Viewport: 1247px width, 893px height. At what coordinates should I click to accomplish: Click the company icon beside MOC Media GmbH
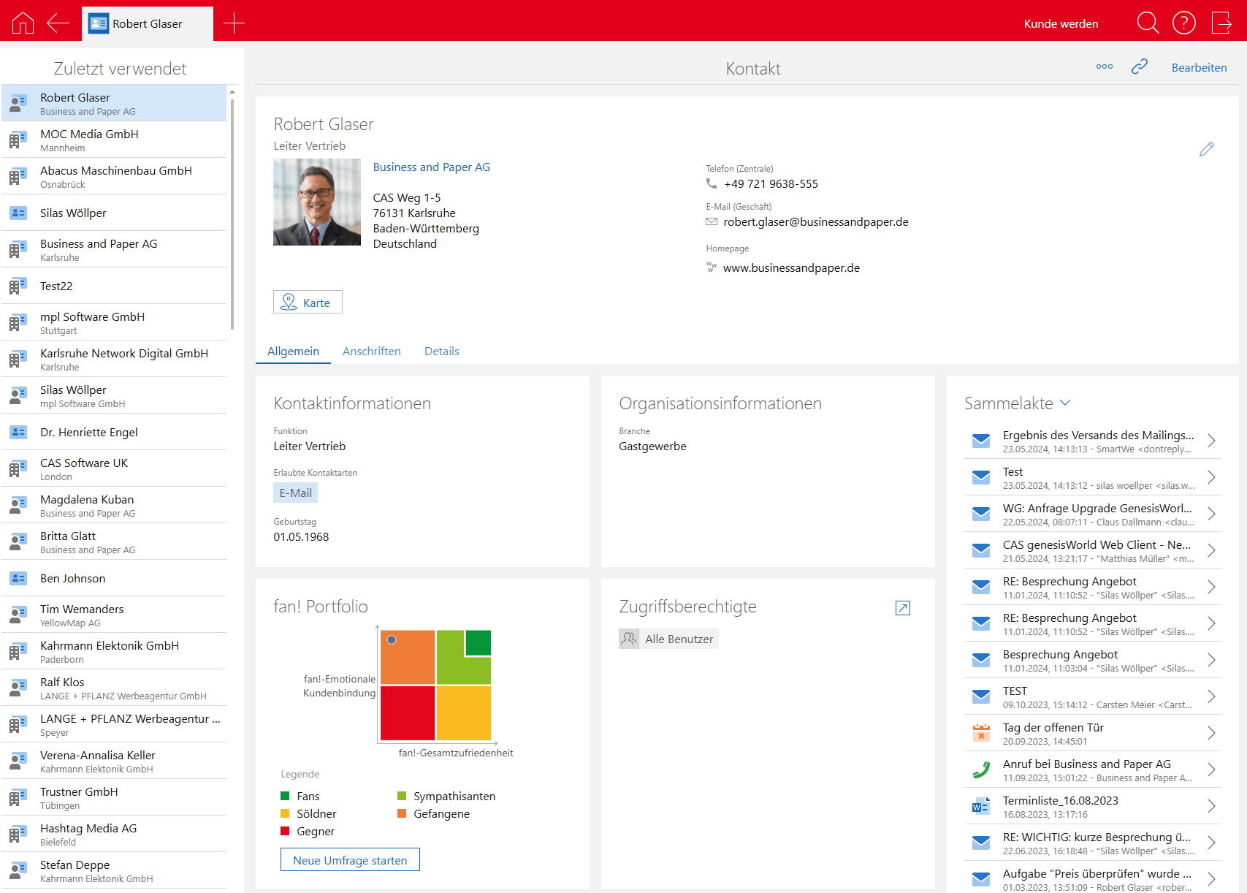coord(18,140)
